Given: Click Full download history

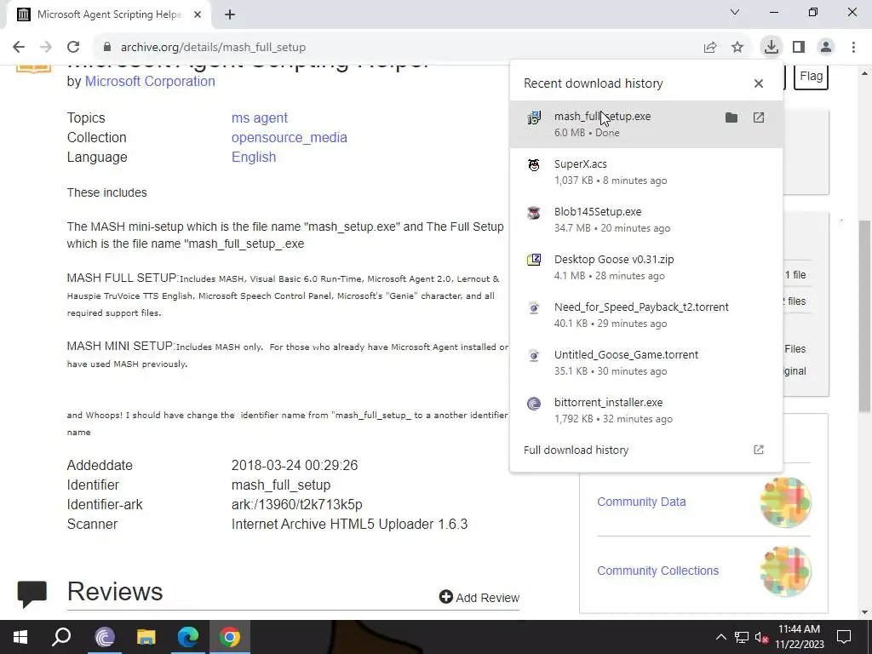Looking at the screenshot, I should (577, 450).
